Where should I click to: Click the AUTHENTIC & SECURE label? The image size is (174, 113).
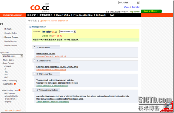[x=12, y=15]
